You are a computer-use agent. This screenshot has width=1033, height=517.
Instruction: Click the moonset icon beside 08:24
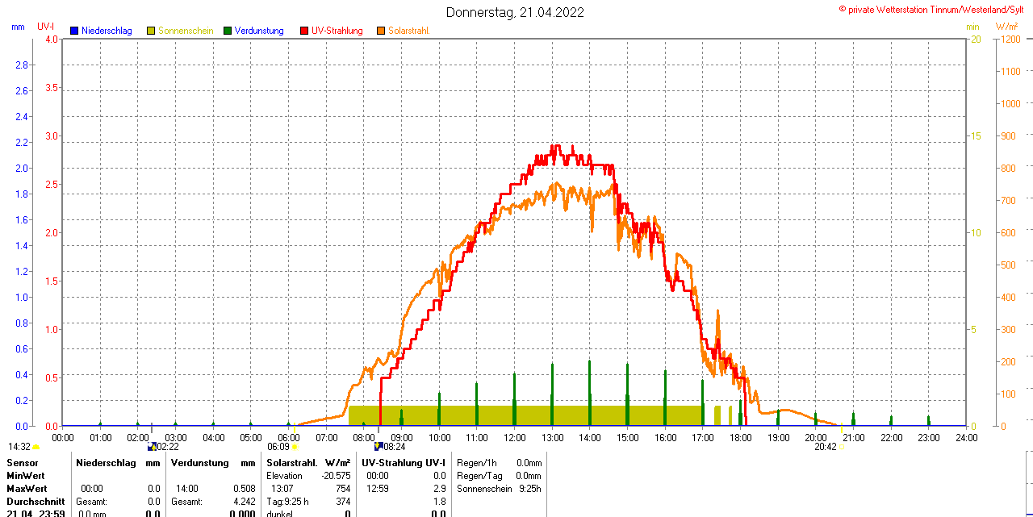(x=378, y=446)
